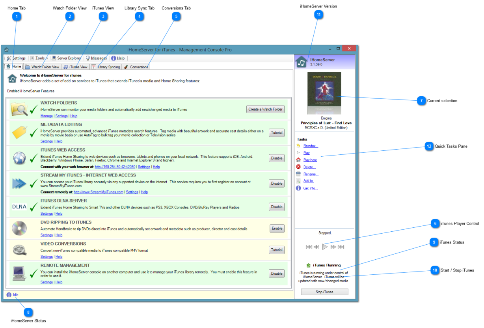Open Messages from the toolbar

(96, 58)
